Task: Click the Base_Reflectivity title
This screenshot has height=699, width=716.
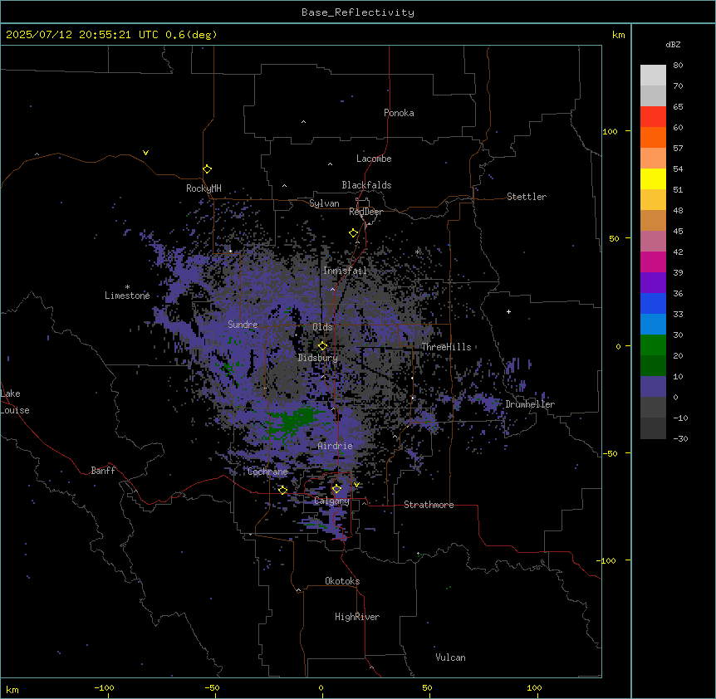Action: [358, 12]
